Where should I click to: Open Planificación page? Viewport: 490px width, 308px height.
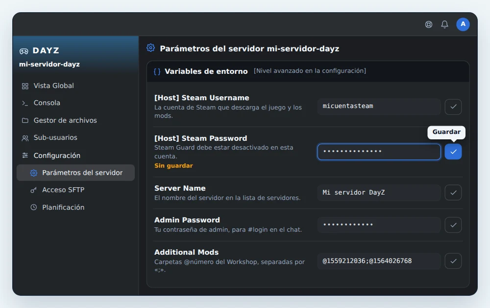(x=75, y=207)
